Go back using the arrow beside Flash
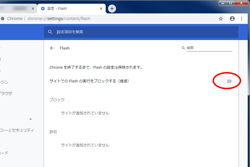 (52, 48)
